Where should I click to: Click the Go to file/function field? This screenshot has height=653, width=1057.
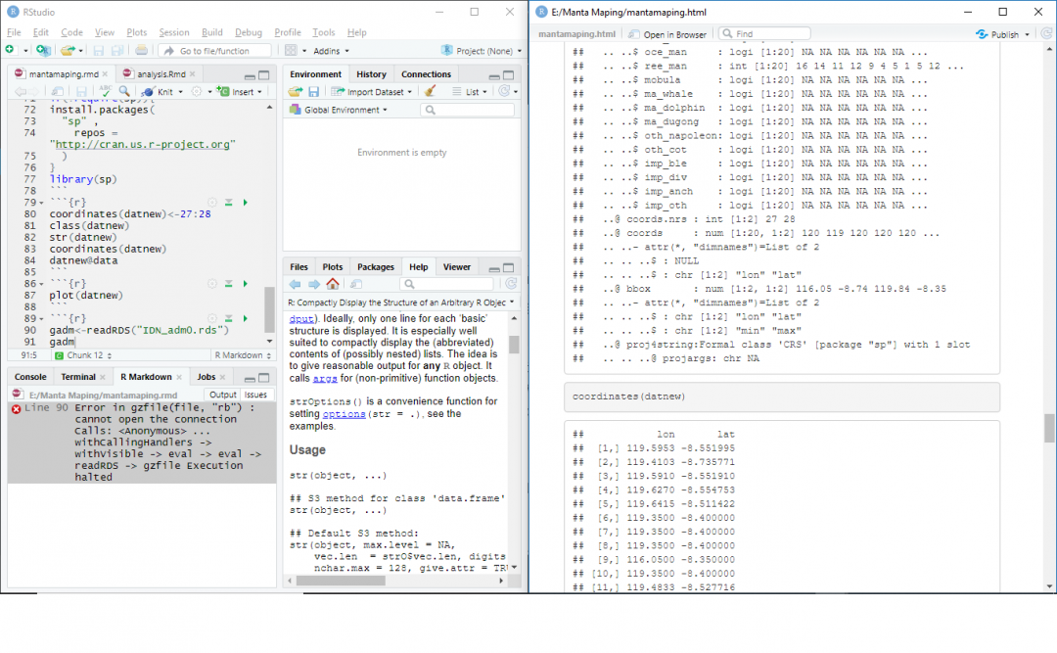tap(215, 51)
